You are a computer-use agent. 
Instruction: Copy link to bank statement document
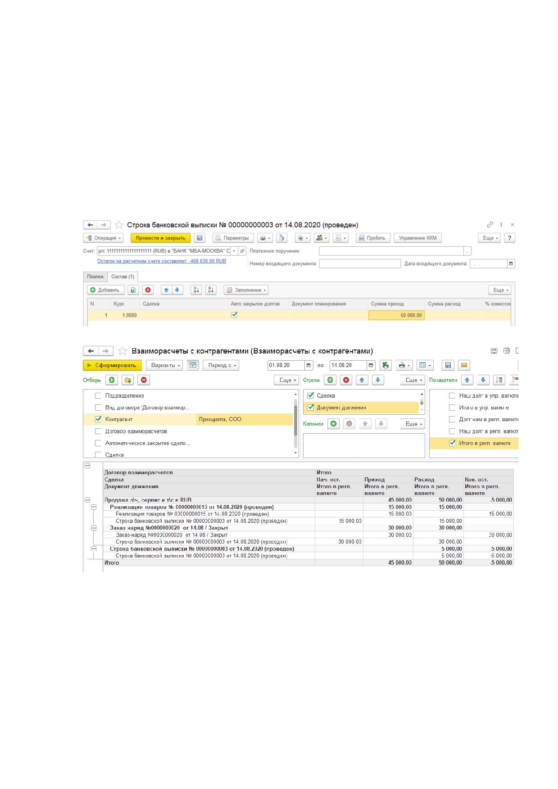[490, 224]
